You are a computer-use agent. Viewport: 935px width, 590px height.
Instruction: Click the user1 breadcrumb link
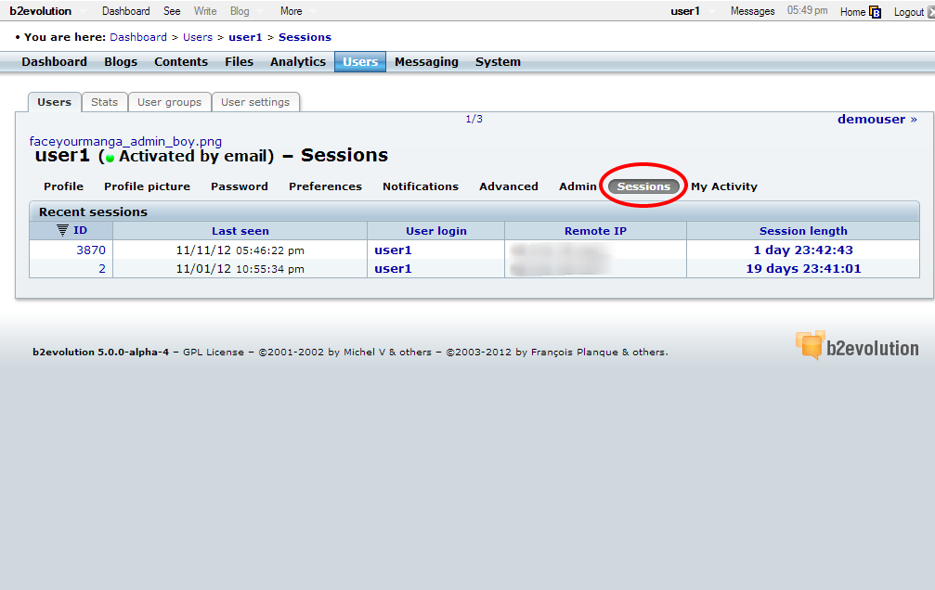point(245,37)
